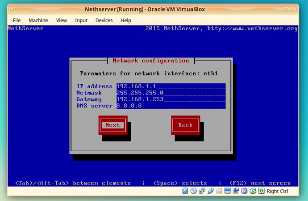The width and height of the screenshot is (308, 201).
Task: Select the Netmask field showing 255.255.255.0
Action: 171,93
